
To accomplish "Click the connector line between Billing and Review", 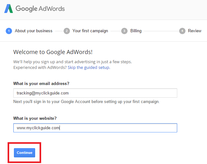I will (x=161, y=31).
